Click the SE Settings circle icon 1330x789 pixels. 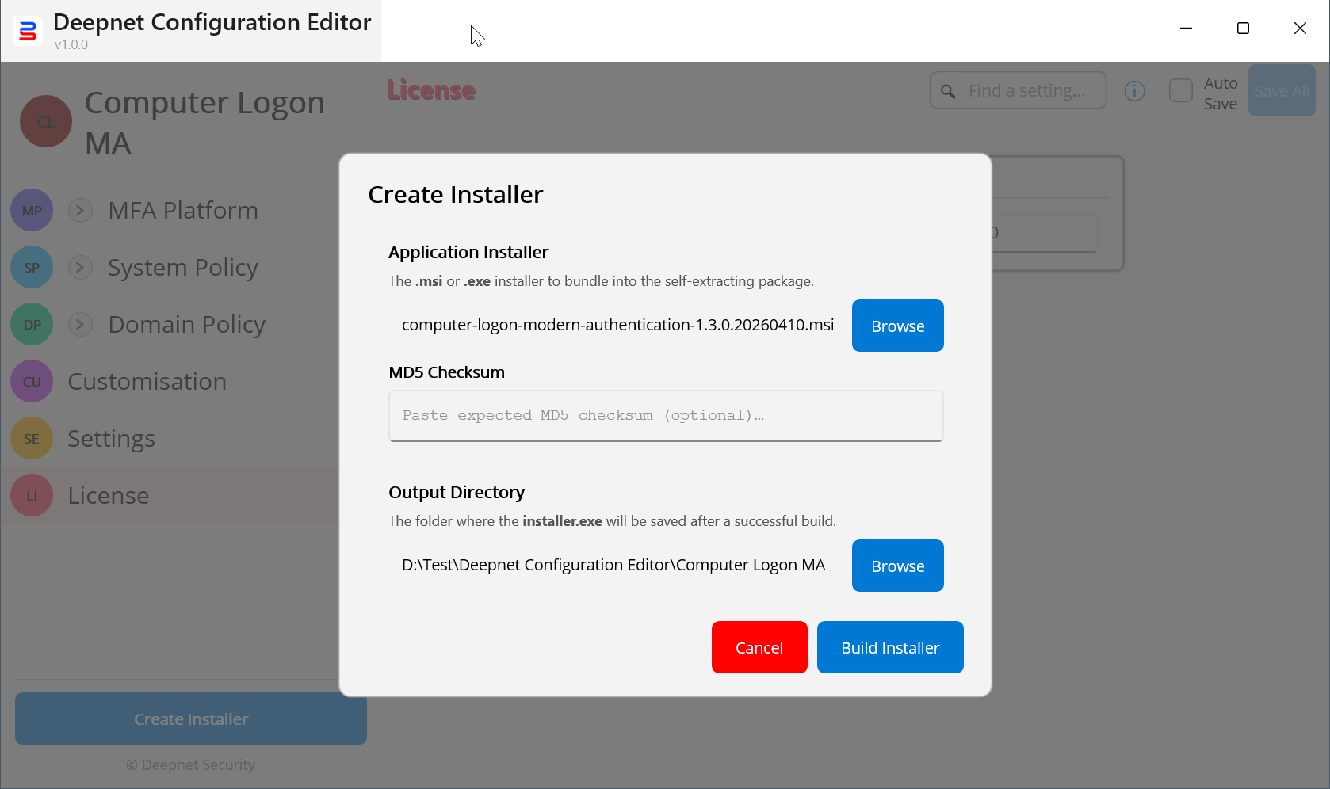point(32,439)
